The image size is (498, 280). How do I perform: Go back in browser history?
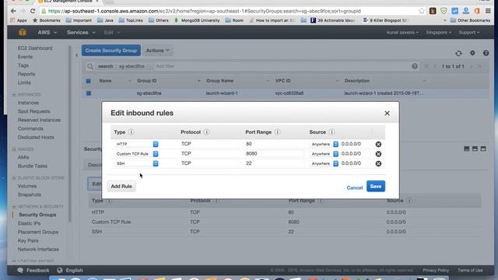(13, 11)
